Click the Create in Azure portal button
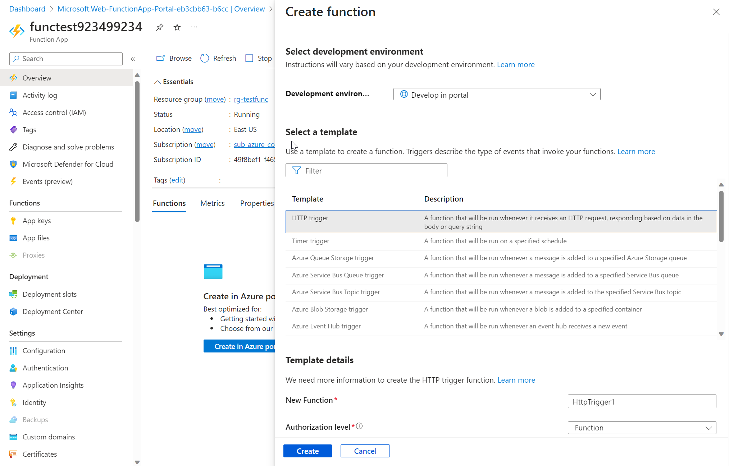Screen dimensions: 729x466 pyautogui.click(x=239, y=346)
